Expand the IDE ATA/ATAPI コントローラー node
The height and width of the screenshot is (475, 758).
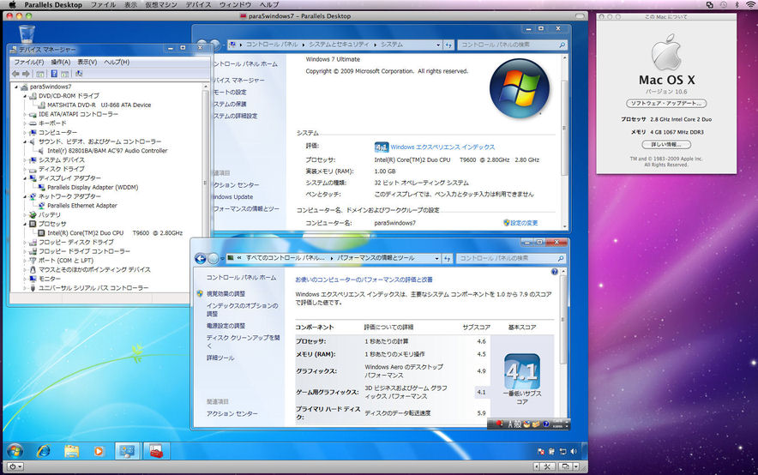25,115
